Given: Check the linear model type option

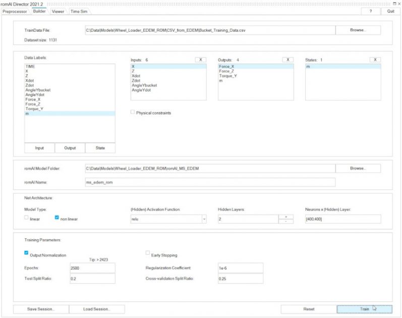Looking at the screenshot, I should pyautogui.click(x=27, y=218).
